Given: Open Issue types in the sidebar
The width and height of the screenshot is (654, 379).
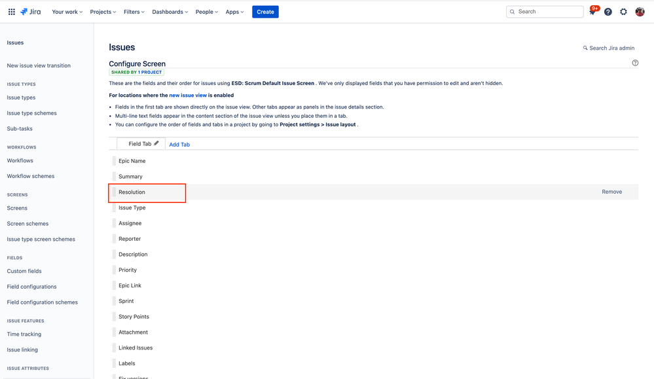Looking at the screenshot, I should [21, 98].
